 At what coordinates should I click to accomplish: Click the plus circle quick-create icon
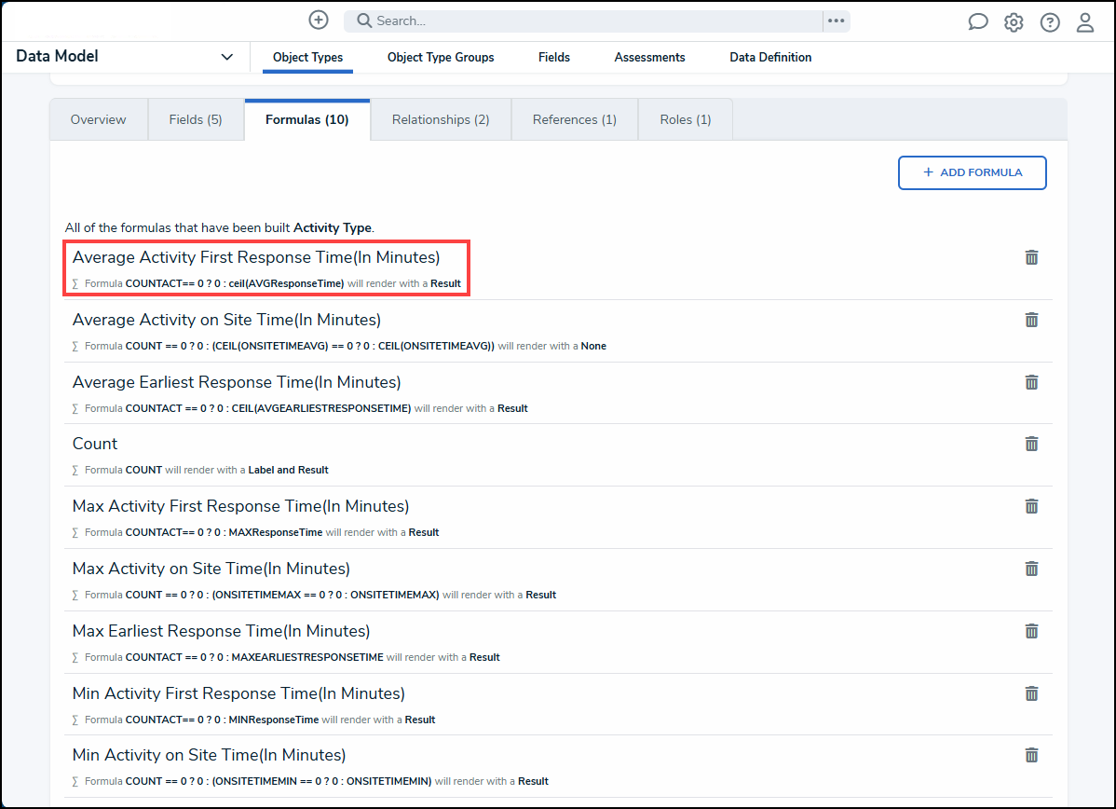point(319,21)
